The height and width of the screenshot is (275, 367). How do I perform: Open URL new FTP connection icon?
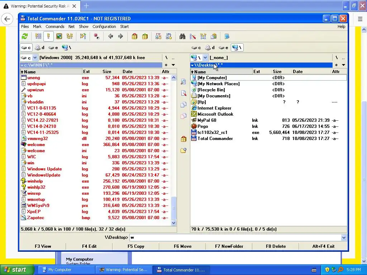169,36
